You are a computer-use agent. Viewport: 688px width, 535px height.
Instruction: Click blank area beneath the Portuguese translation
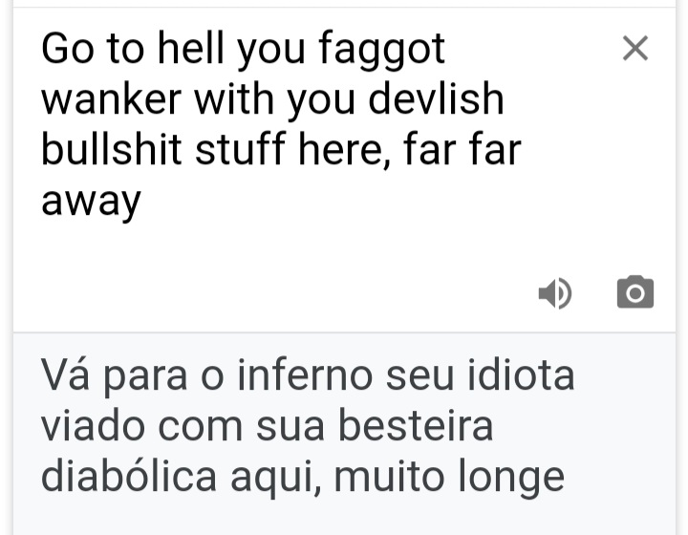click(x=344, y=518)
